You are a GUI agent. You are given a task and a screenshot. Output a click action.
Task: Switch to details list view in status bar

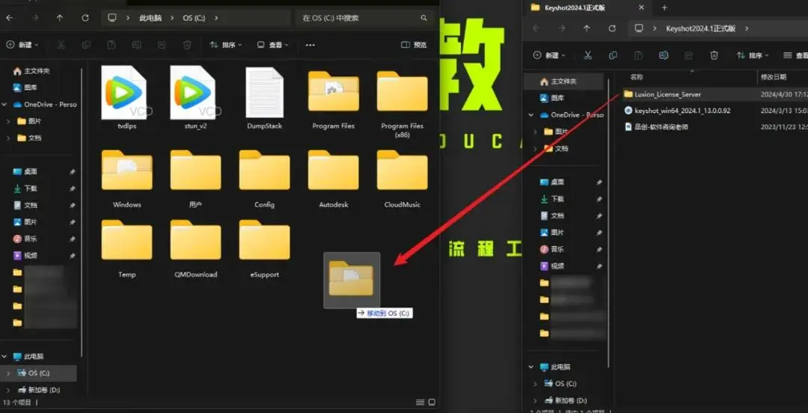420,403
